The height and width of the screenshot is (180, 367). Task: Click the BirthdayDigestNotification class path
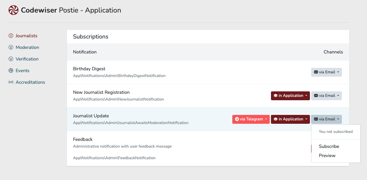[119, 76]
